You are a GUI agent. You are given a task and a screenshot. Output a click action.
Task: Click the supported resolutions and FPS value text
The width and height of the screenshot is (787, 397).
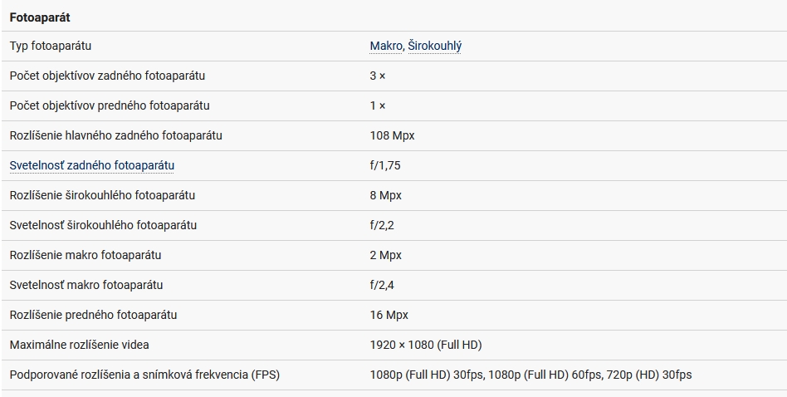(x=530, y=375)
